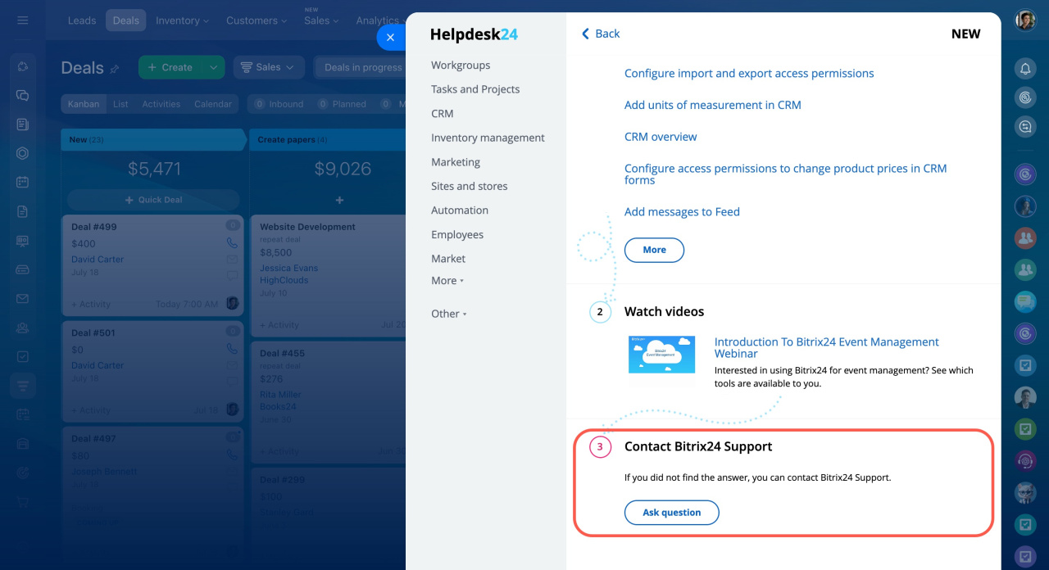
Task: Open 'Add messages to Feed' article
Action: (x=682, y=212)
